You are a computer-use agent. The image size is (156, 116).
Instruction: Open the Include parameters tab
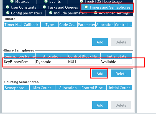pos(68,13)
